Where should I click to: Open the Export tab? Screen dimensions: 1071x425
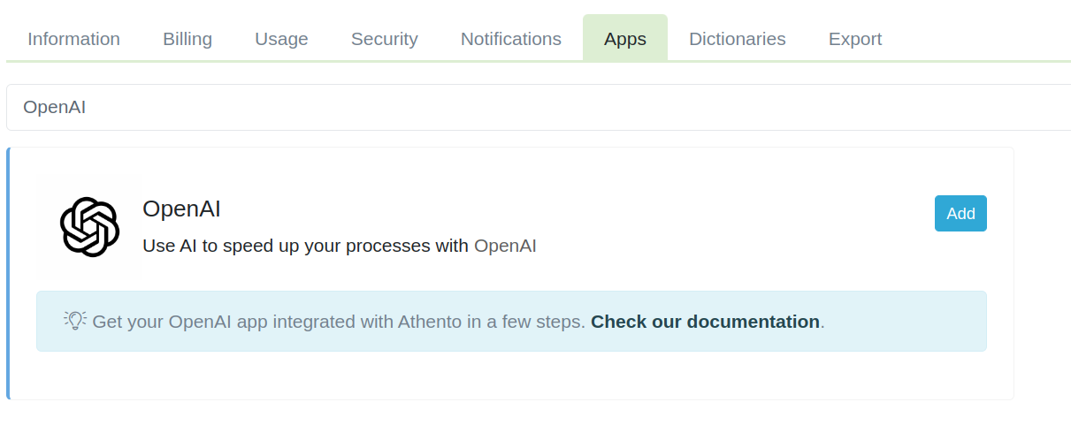click(854, 39)
